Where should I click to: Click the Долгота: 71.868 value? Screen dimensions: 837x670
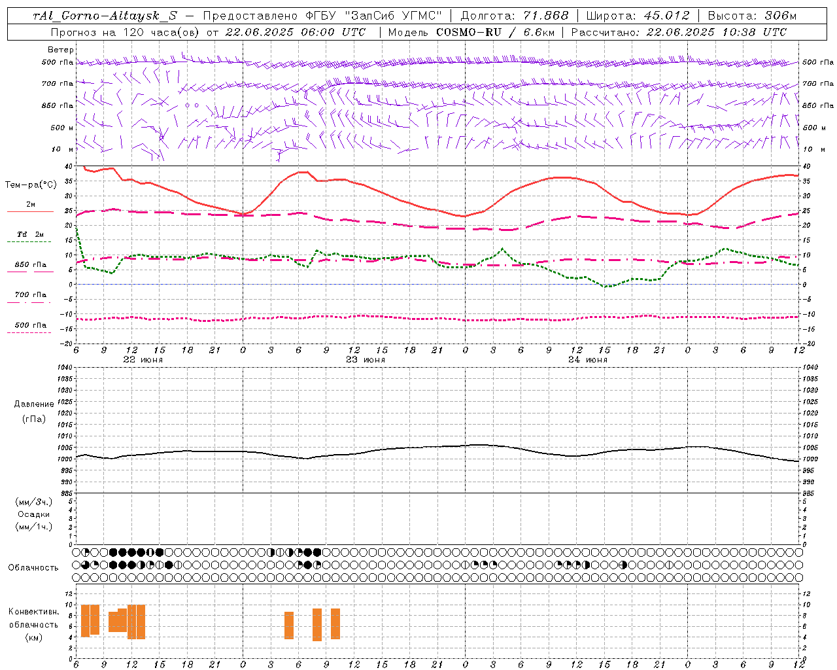click(515, 16)
